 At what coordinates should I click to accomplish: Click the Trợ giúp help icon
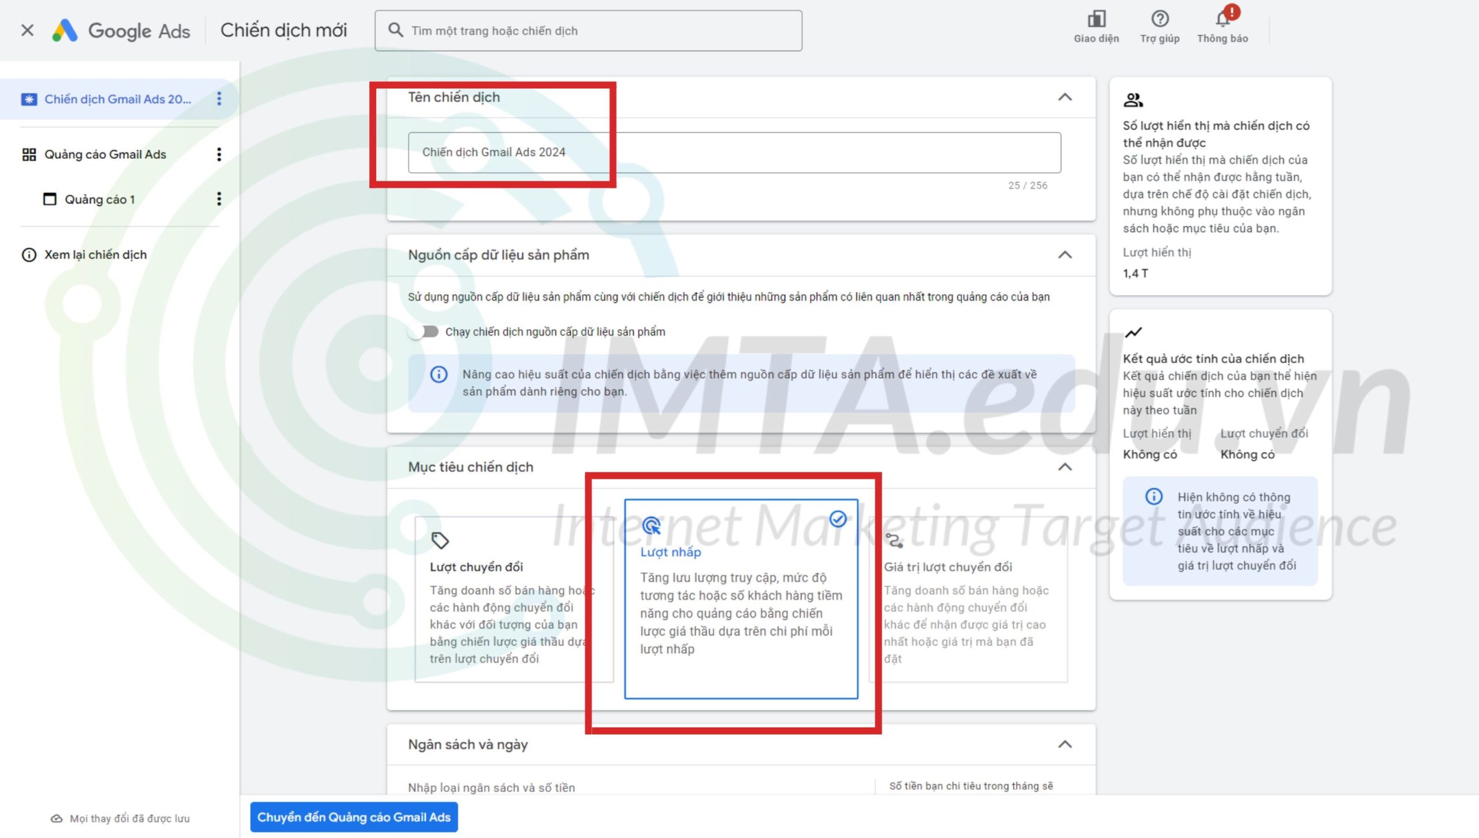click(x=1158, y=18)
